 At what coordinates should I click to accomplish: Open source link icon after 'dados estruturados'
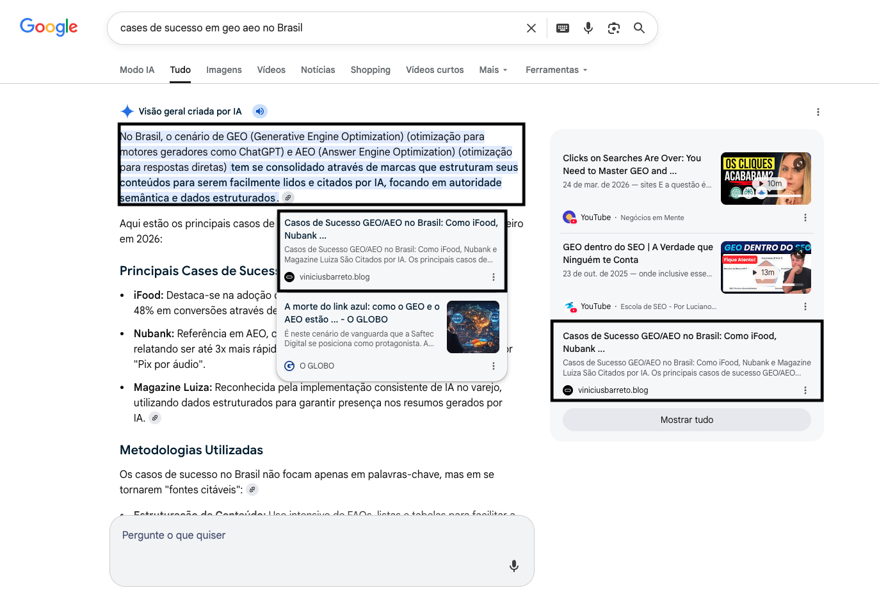[288, 198]
